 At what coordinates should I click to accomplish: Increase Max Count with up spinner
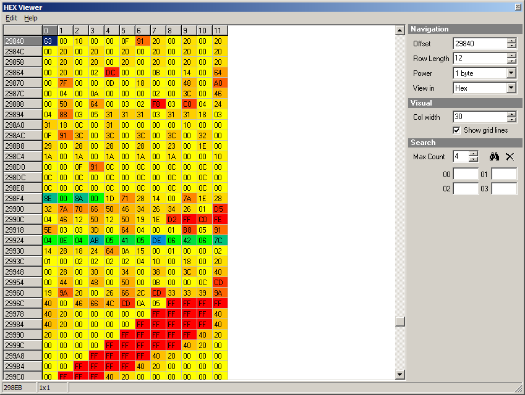[x=473, y=154]
